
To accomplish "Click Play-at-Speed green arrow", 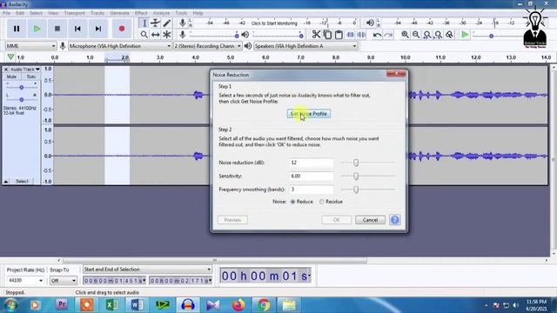I will tap(465, 35).
